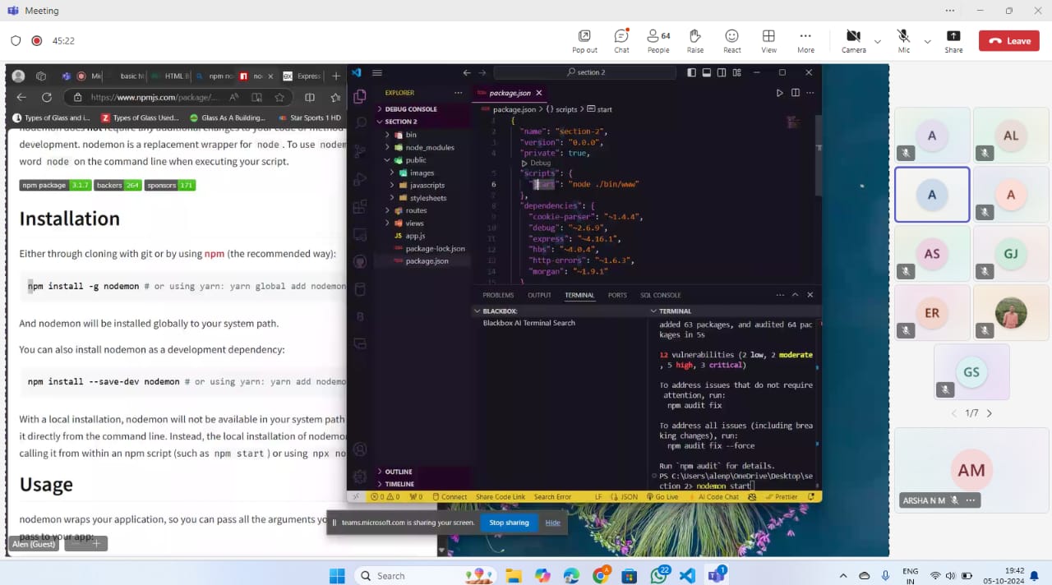The height and width of the screenshot is (585, 1052).
Task: Open the Pop out option in Teams
Action: [584, 41]
